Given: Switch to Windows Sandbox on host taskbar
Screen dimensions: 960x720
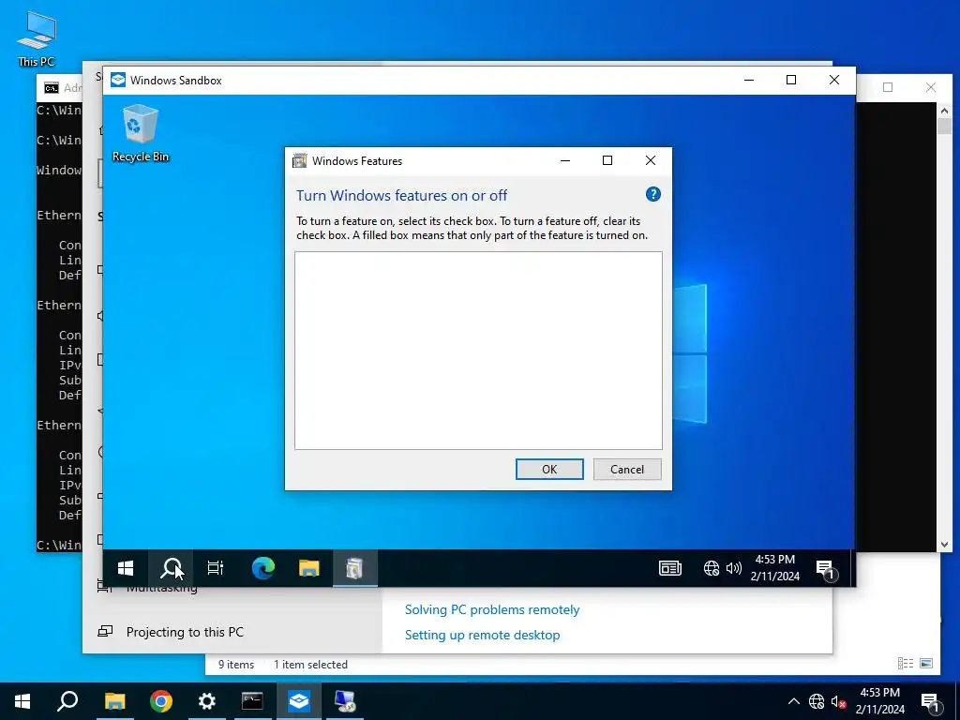Looking at the screenshot, I should click(299, 701).
